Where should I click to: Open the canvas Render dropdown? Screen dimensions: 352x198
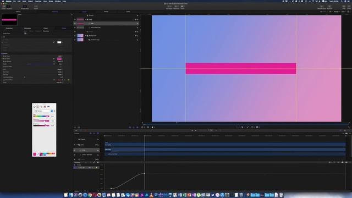(337, 12)
